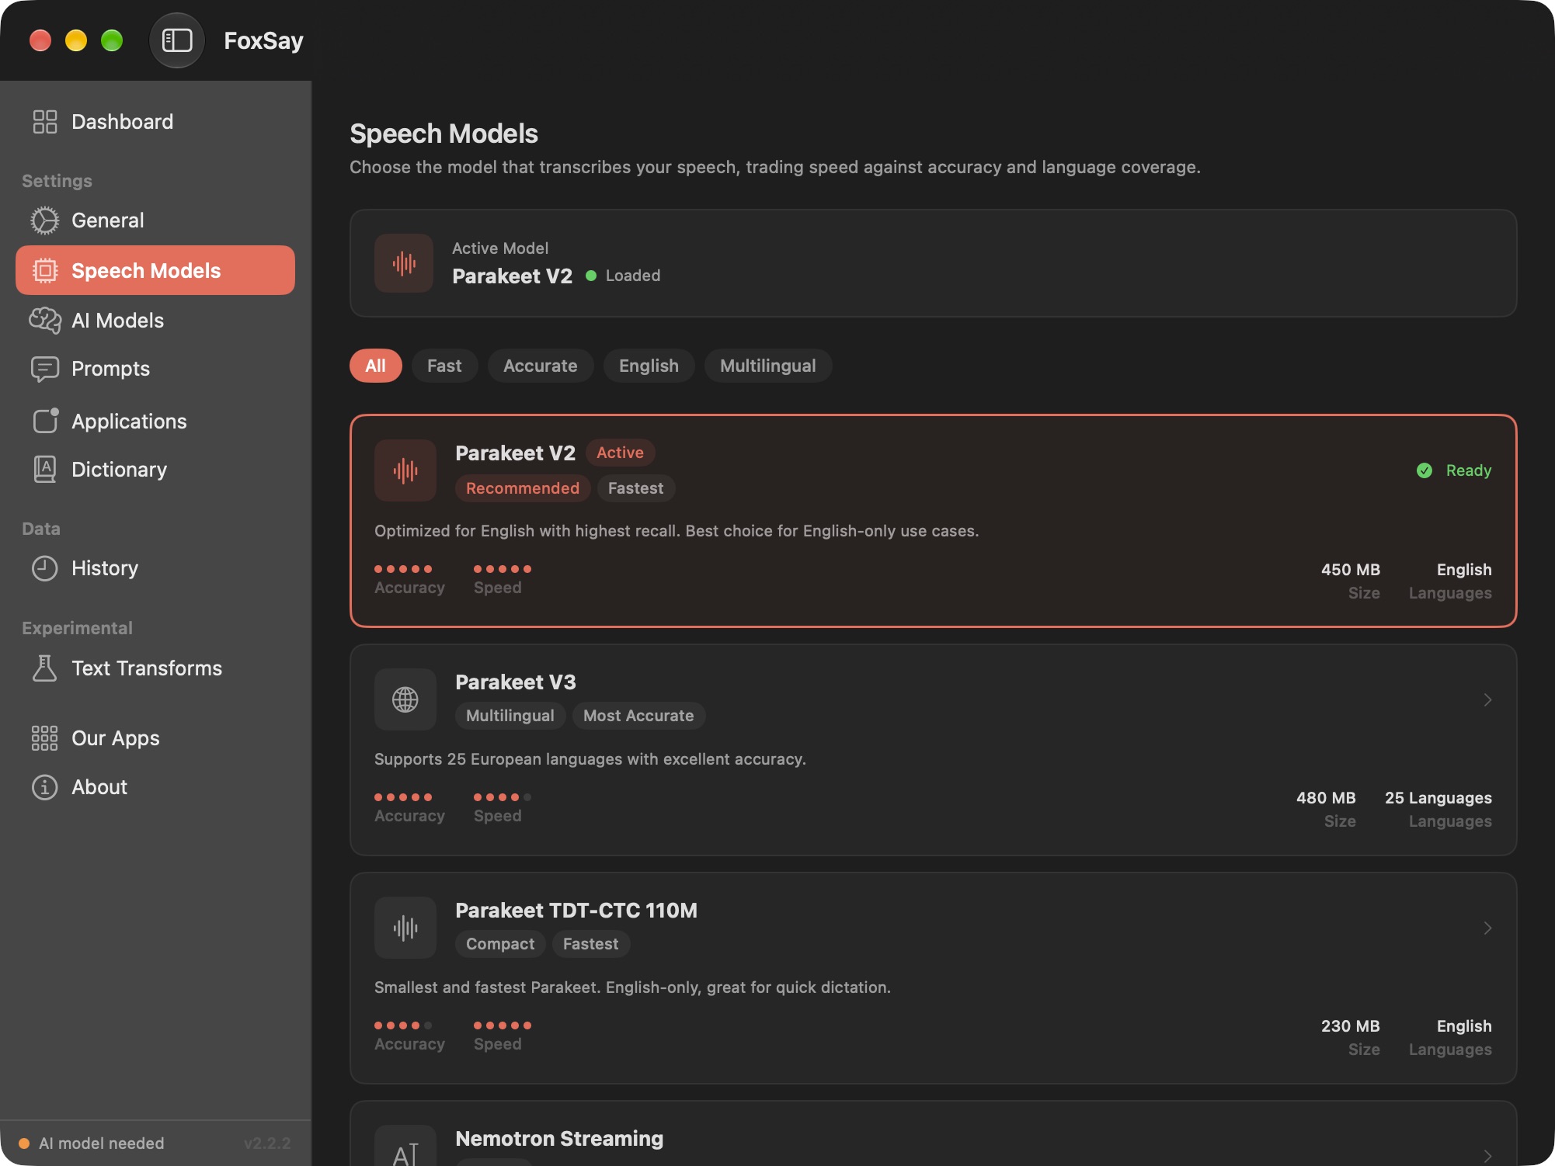Select the All filter tab

point(376,366)
